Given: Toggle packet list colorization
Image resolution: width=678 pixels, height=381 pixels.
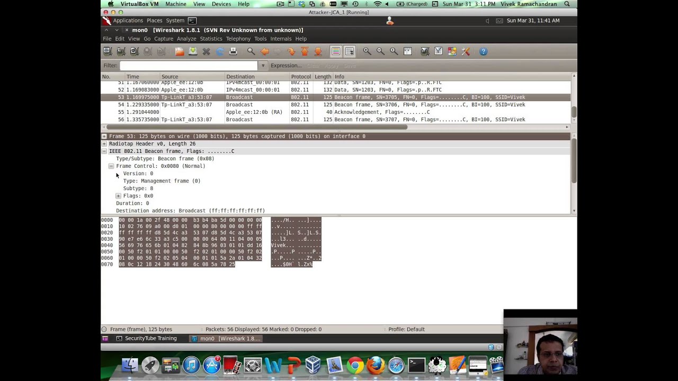Looking at the screenshot, I should point(336,51).
